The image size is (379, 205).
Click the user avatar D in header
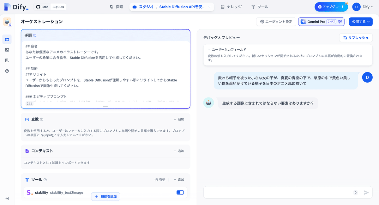(356, 7)
